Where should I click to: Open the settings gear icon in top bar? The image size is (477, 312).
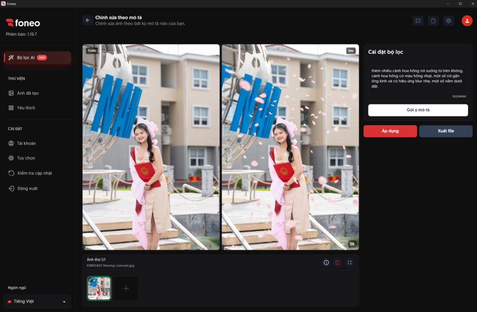[449, 21]
